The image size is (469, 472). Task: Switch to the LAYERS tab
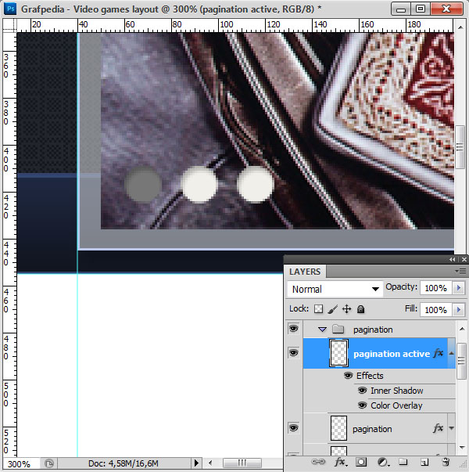pos(305,272)
